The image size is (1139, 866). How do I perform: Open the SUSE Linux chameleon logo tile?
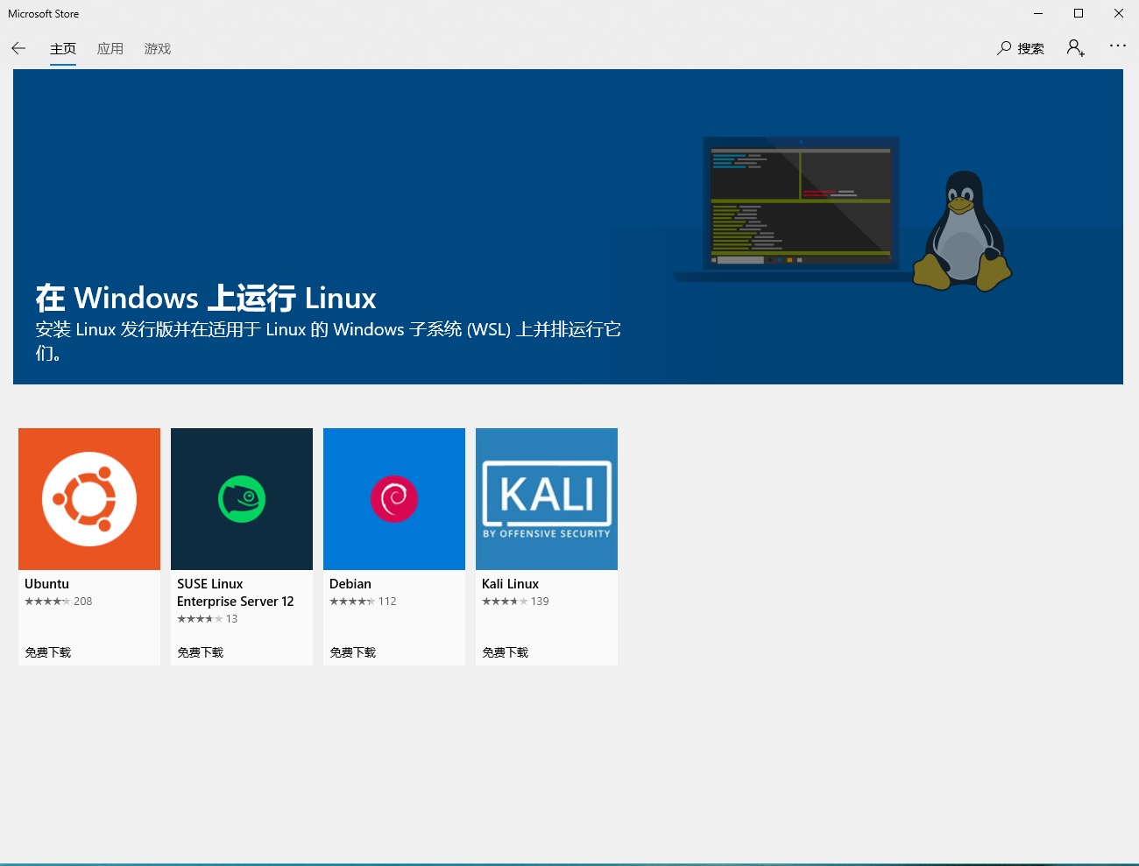242,499
